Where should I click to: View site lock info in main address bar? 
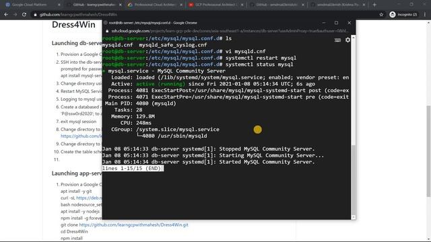coord(35,15)
